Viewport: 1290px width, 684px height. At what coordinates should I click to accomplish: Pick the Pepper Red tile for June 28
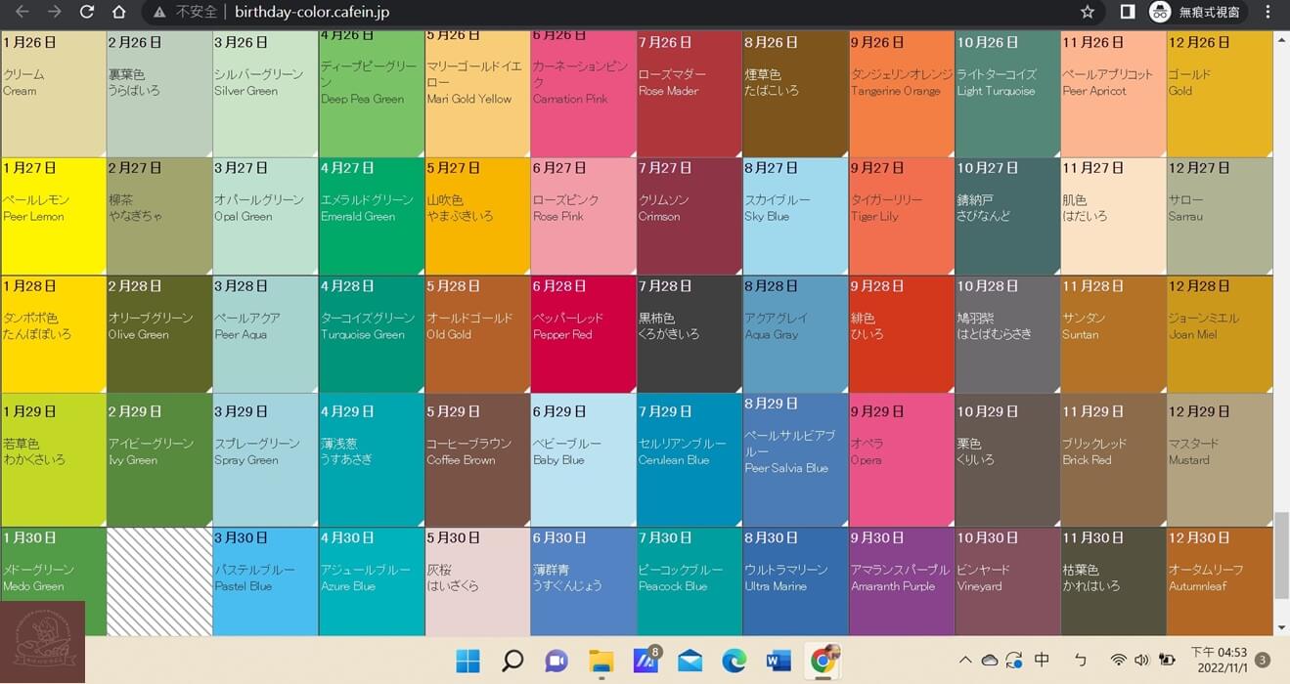tap(583, 334)
